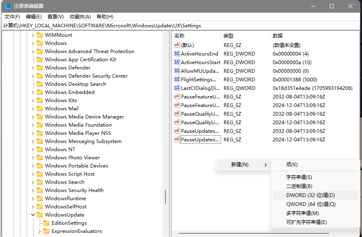The height and width of the screenshot is (237, 362).
Task: Click the values pane horizontal scrollbar
Action: click(x=253, y=233)
